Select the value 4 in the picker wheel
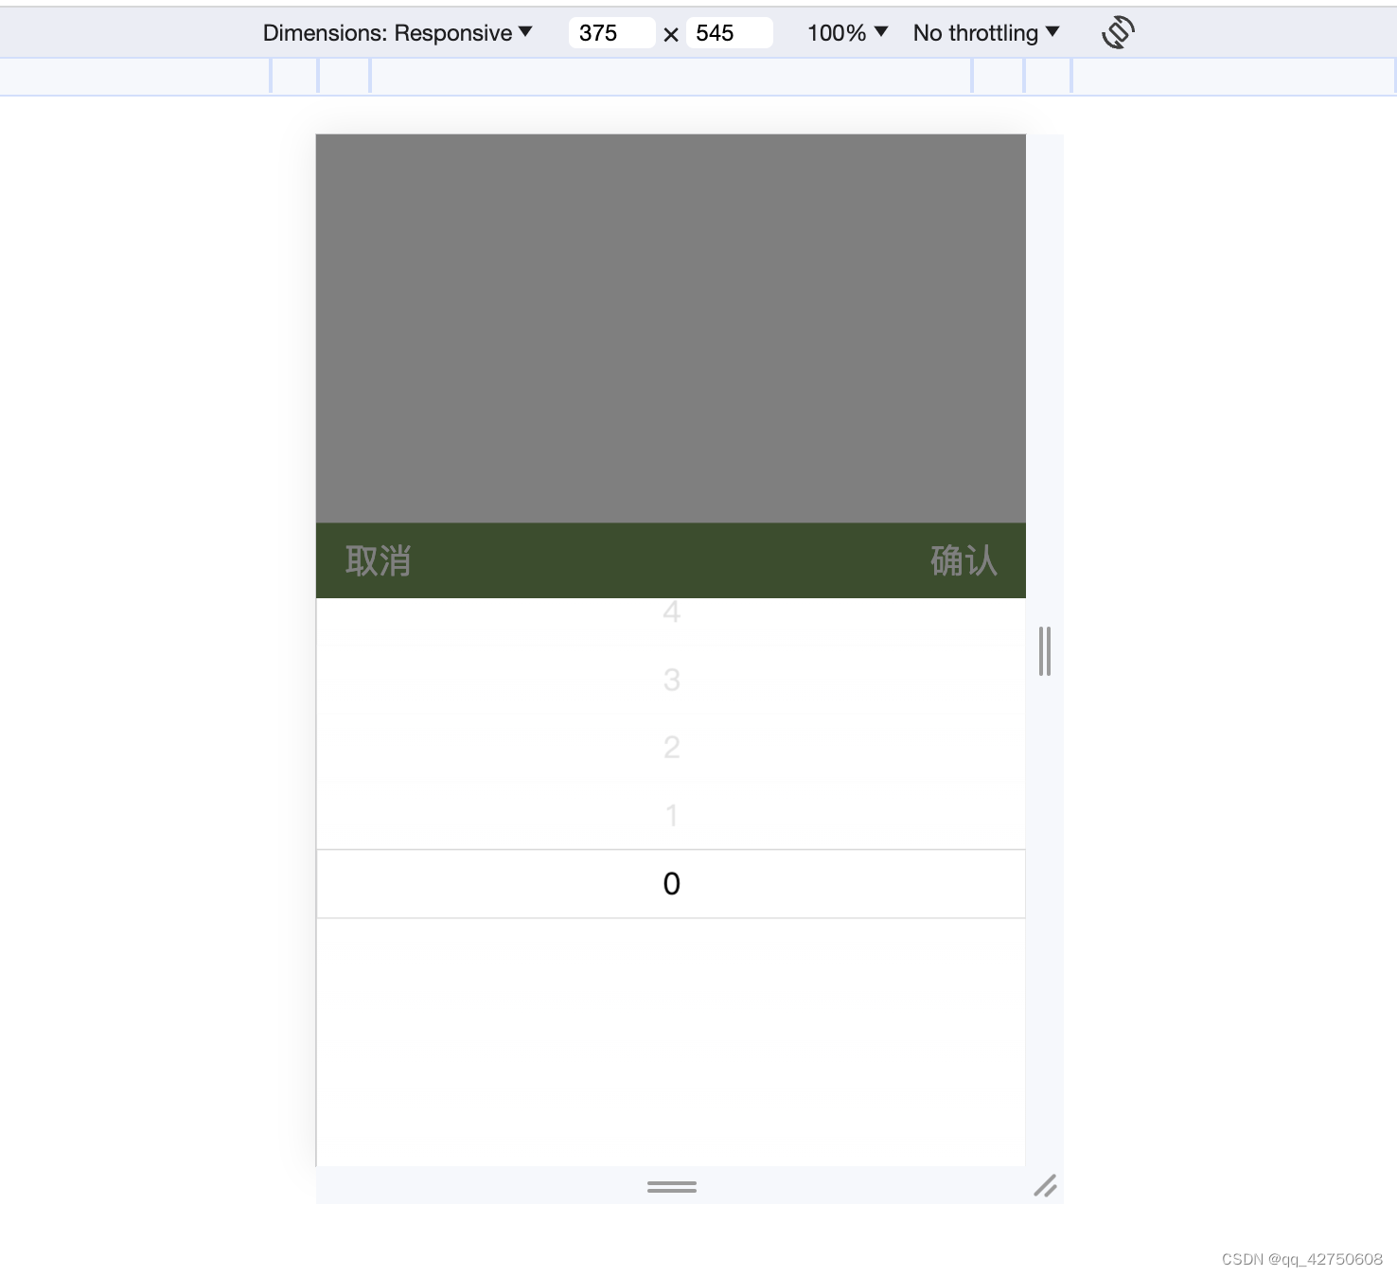 point(671,611)
